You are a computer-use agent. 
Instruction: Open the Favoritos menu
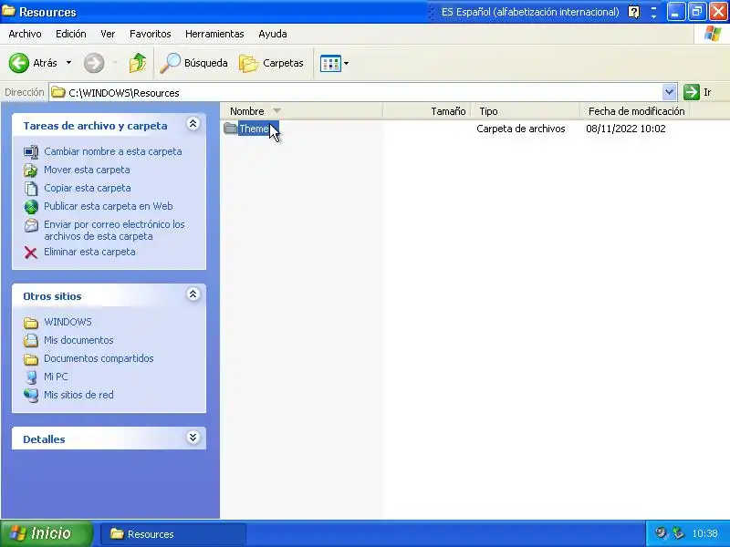tap(150, 34)
